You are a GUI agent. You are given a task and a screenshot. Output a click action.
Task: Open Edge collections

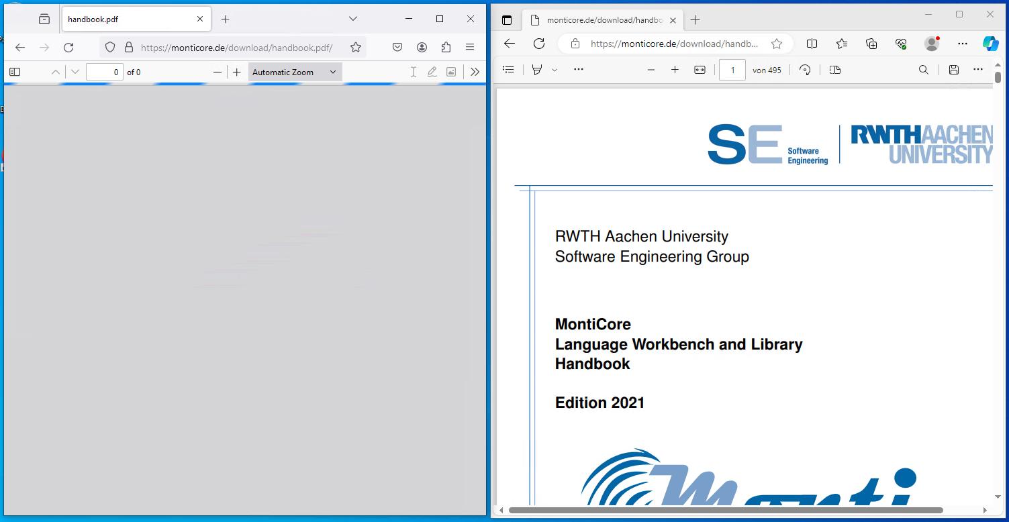click(x=871, y=44)
